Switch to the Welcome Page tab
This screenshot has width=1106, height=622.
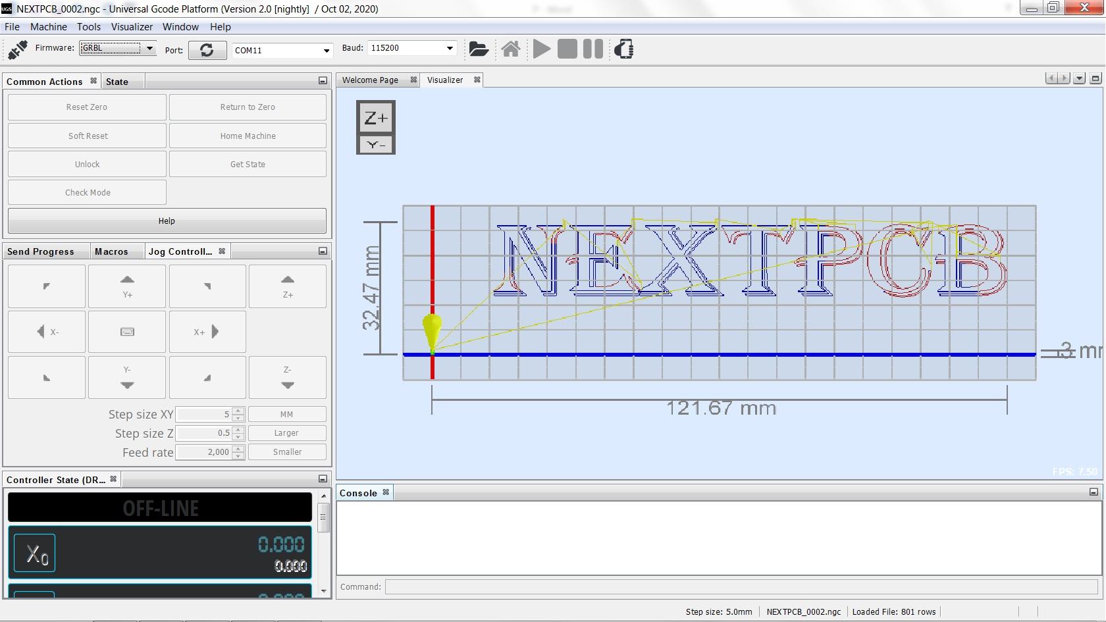(370, 80)
